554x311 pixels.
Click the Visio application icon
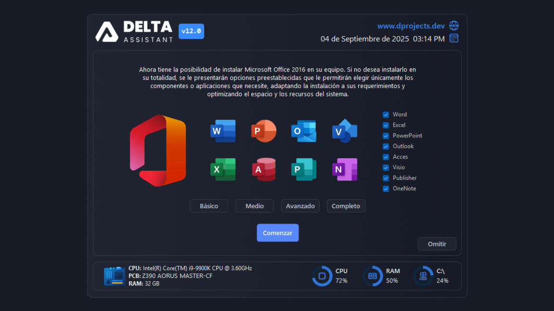tap(345, 131)
